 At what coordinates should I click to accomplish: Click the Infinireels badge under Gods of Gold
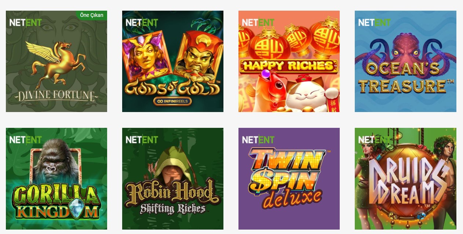pyautogui.click(x=173, y=101)
